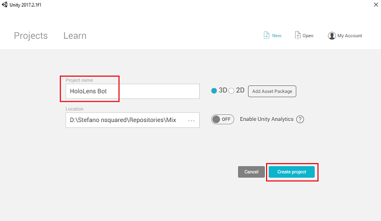This screenshot has height=221, width=381.
Task: Click the New project document icon
Action: pyautogui.click(x=266, y=36)
